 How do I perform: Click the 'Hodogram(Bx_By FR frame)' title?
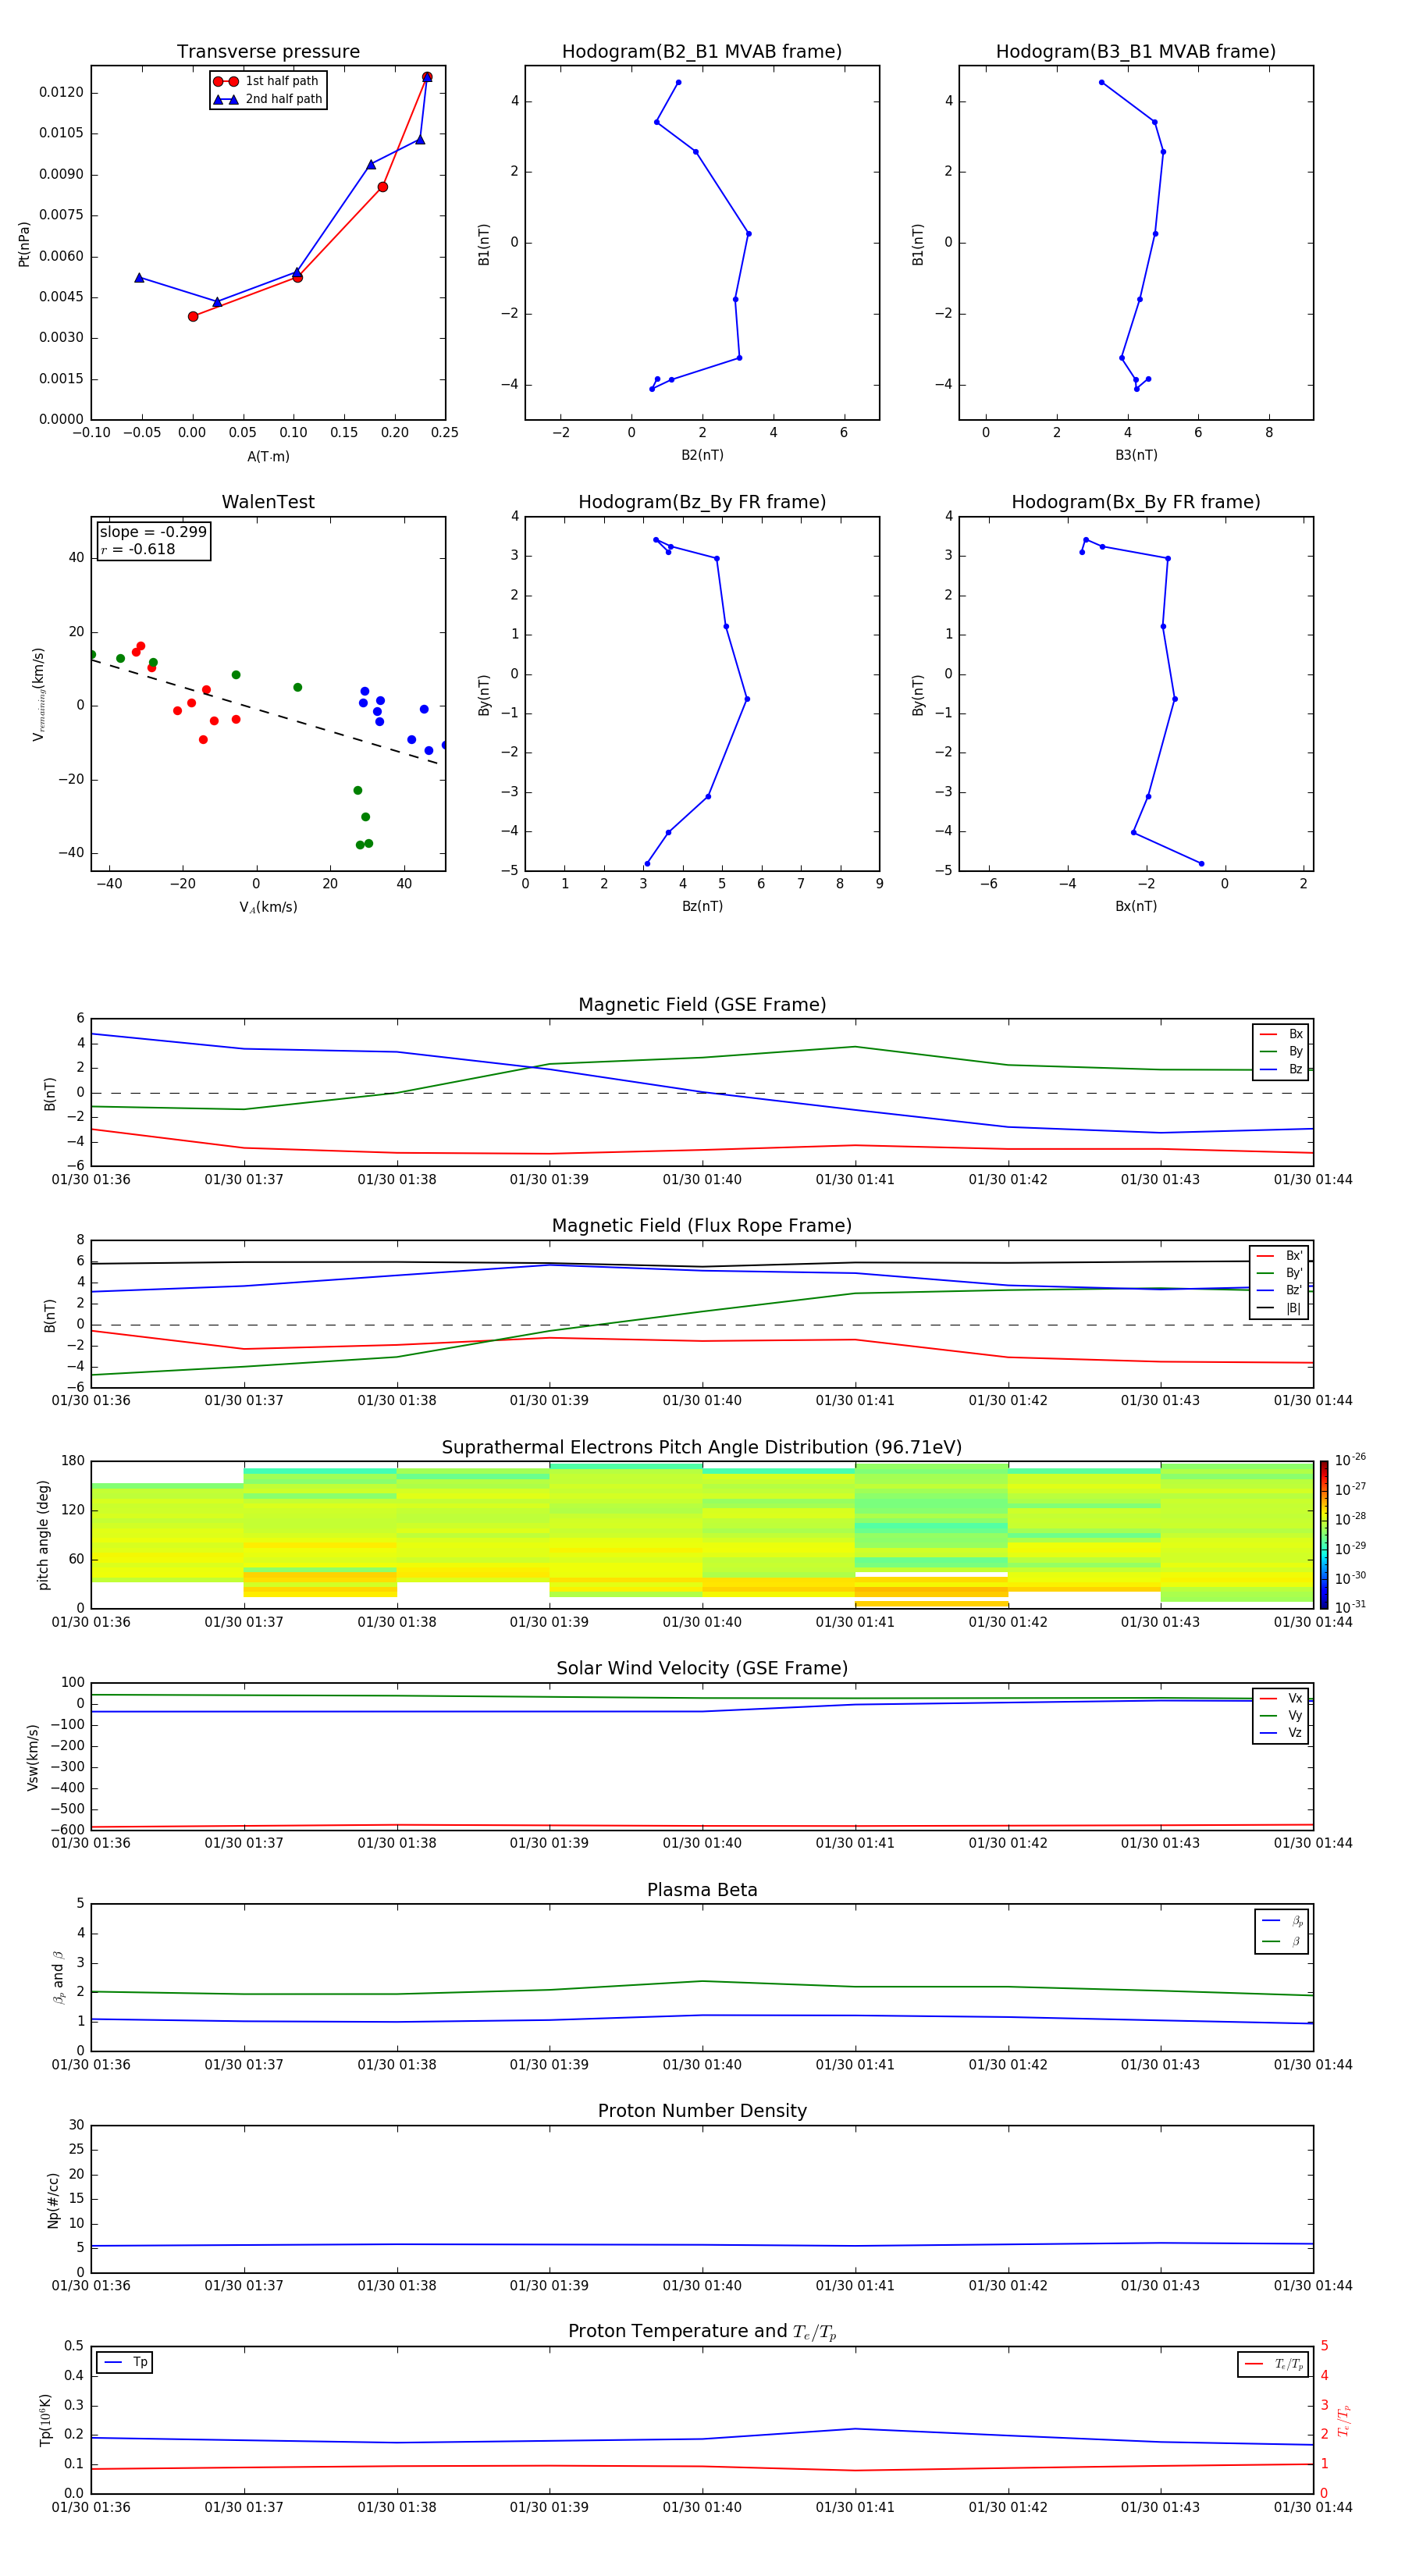click(x=1136, y=502)
